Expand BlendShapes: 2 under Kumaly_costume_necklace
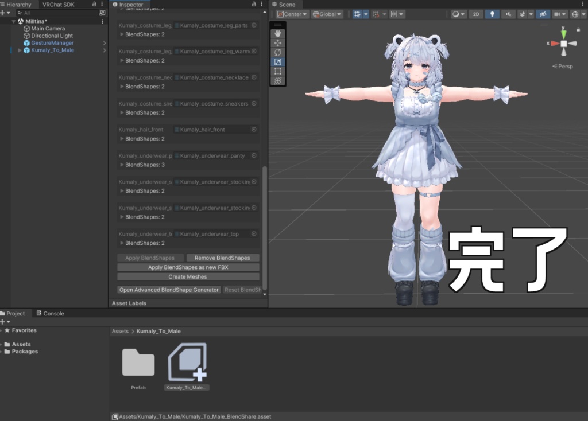The height and width of the screenshot is (421, 588). [122, 87]
